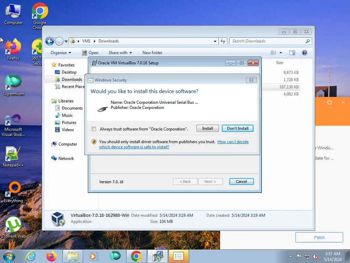This screenshot has height=263, width=350.
Task: Click Windows Media Player taskbar icon
Action: pyautogui.click(x=93, y=256)
